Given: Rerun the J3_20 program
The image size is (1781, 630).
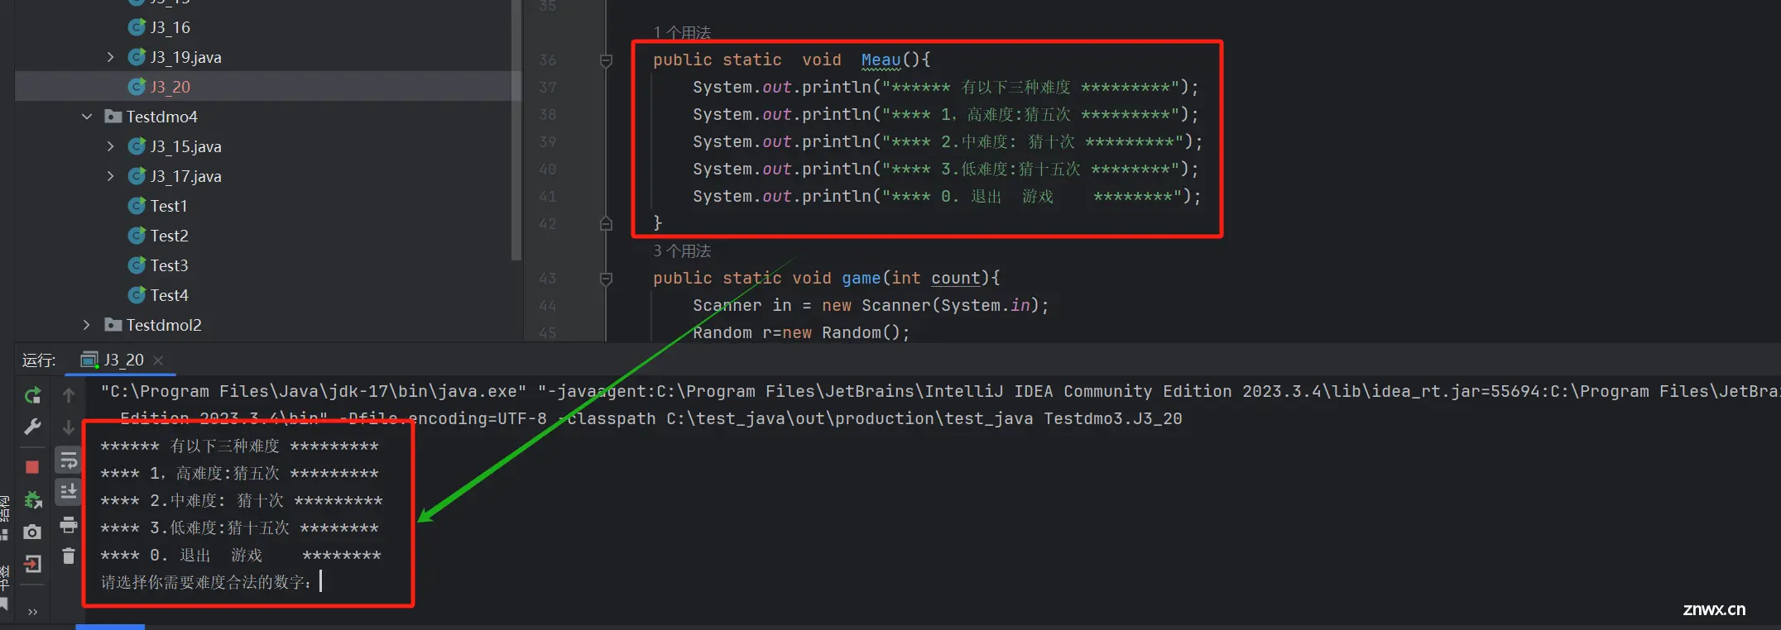Looking at the screenshot, I should (32, 396).
